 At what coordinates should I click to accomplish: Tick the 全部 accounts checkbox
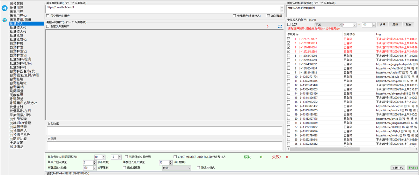point(289,25)
